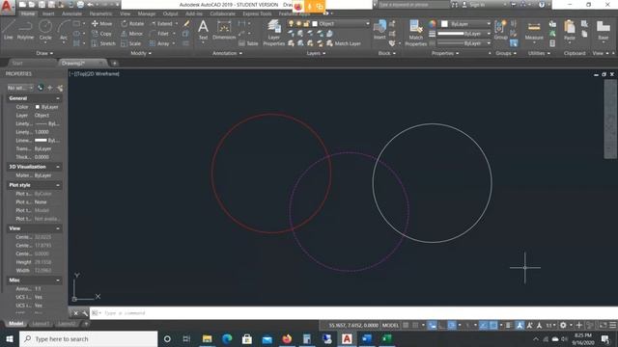Switch to the Home ribbon tab
This screenshot has width=618, height=347.
tap(28, 13)
